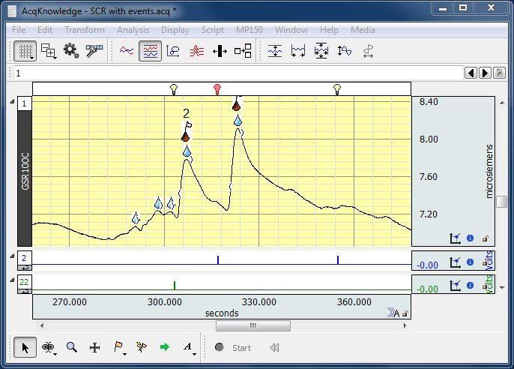Toggle channel 1 selection box
Image resolution: width=514 pixels, height=369 pixels.
(24, 103)
